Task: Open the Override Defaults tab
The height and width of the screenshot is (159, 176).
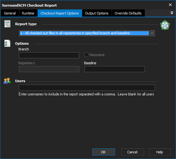Action: pos(128,13)
